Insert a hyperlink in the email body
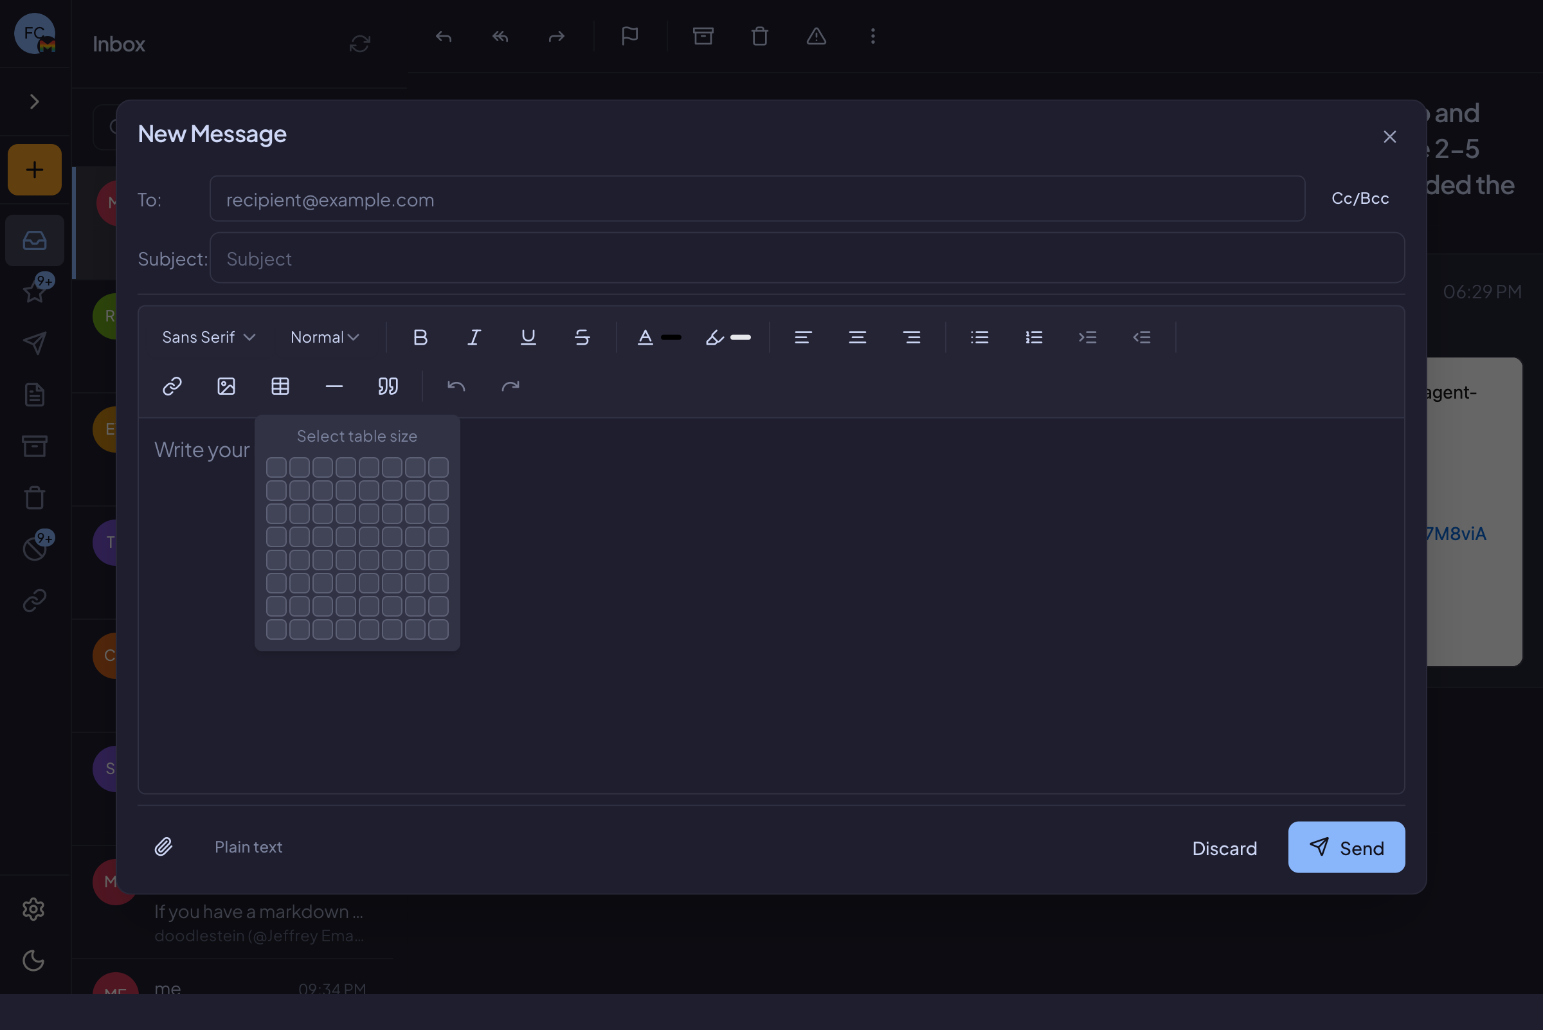This screenshot has height=1030, width=1543. tap(172, 386)
